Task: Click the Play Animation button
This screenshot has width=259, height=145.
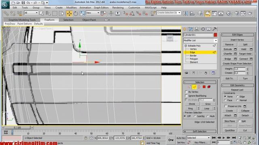Action: [224, 138]
